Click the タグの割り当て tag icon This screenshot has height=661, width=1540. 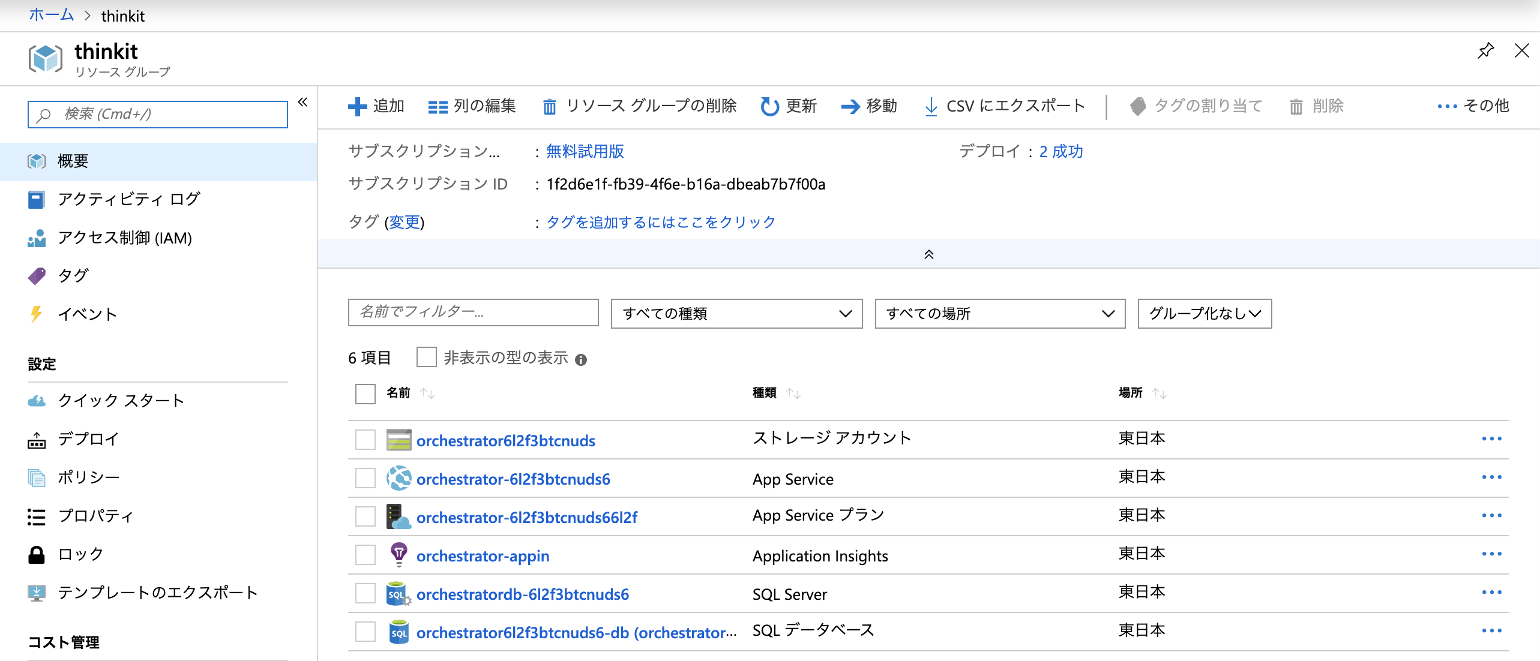pyautogui.click(x=1137, y=106)
